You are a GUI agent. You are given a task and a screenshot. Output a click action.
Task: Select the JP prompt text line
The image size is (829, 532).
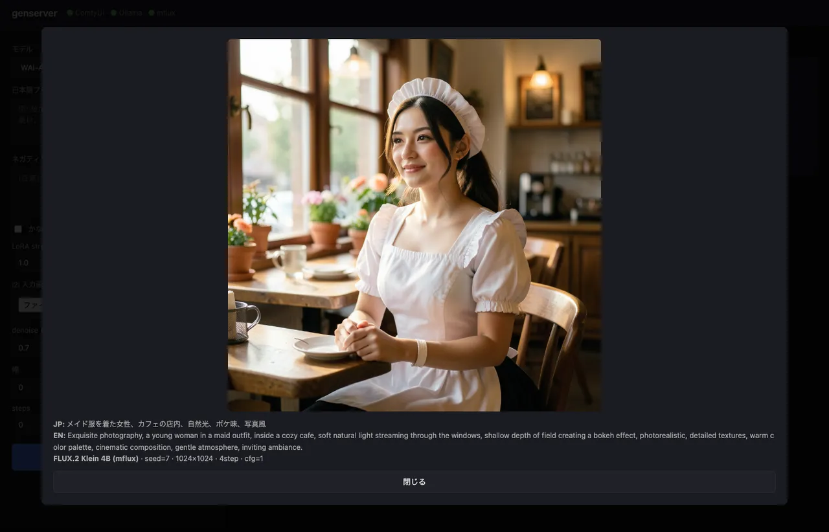159,424
